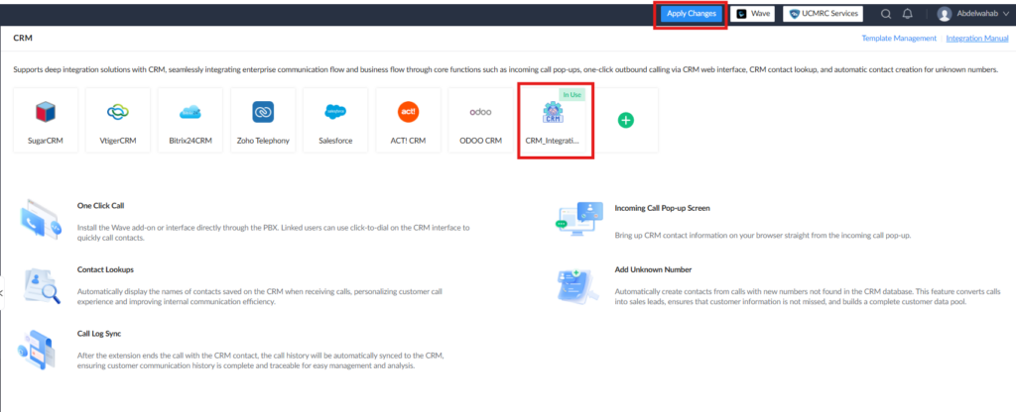
Task: Open the CRM_Integrati... custom CRM icon
Action: [x=553, y=113]
